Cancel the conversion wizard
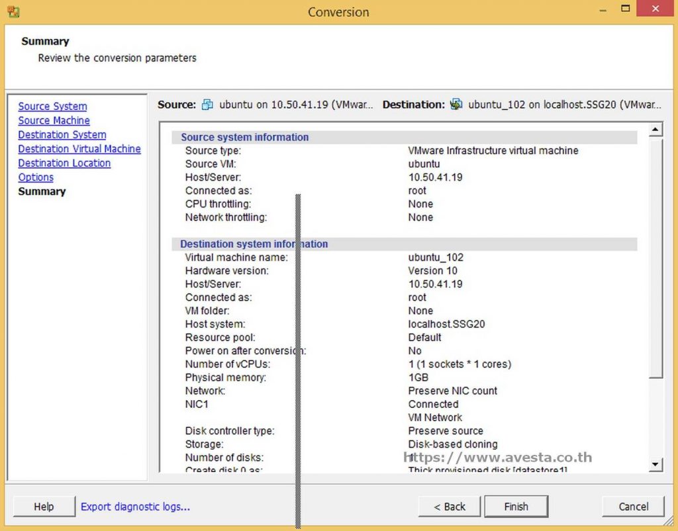The width and height of the screenshot is (678, 531). point(633,507)
